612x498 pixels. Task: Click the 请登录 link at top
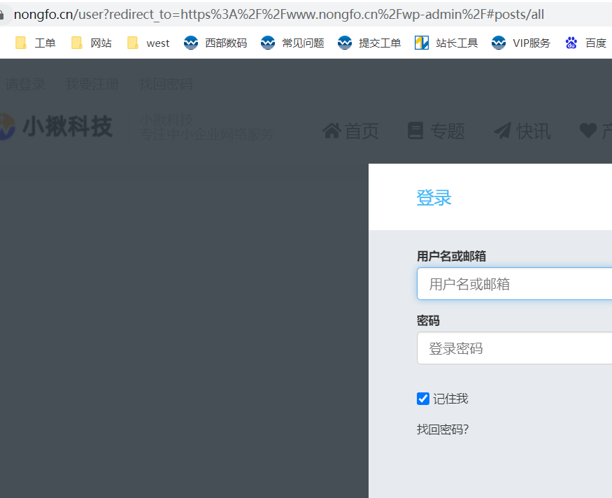coord(25,85)
